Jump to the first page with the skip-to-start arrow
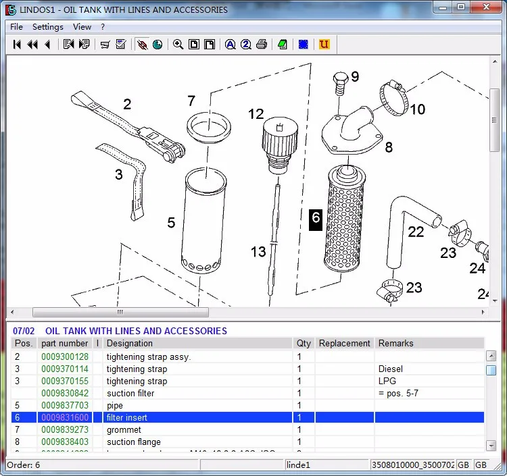 coord(17,45)
